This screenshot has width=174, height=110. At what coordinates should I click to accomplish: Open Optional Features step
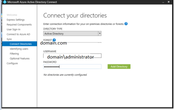[20, 58]
